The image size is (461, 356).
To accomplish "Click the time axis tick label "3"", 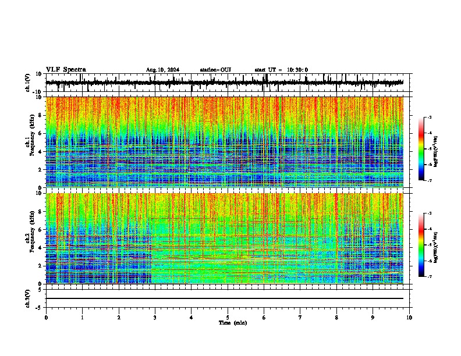I will click(x=155, y=318).
